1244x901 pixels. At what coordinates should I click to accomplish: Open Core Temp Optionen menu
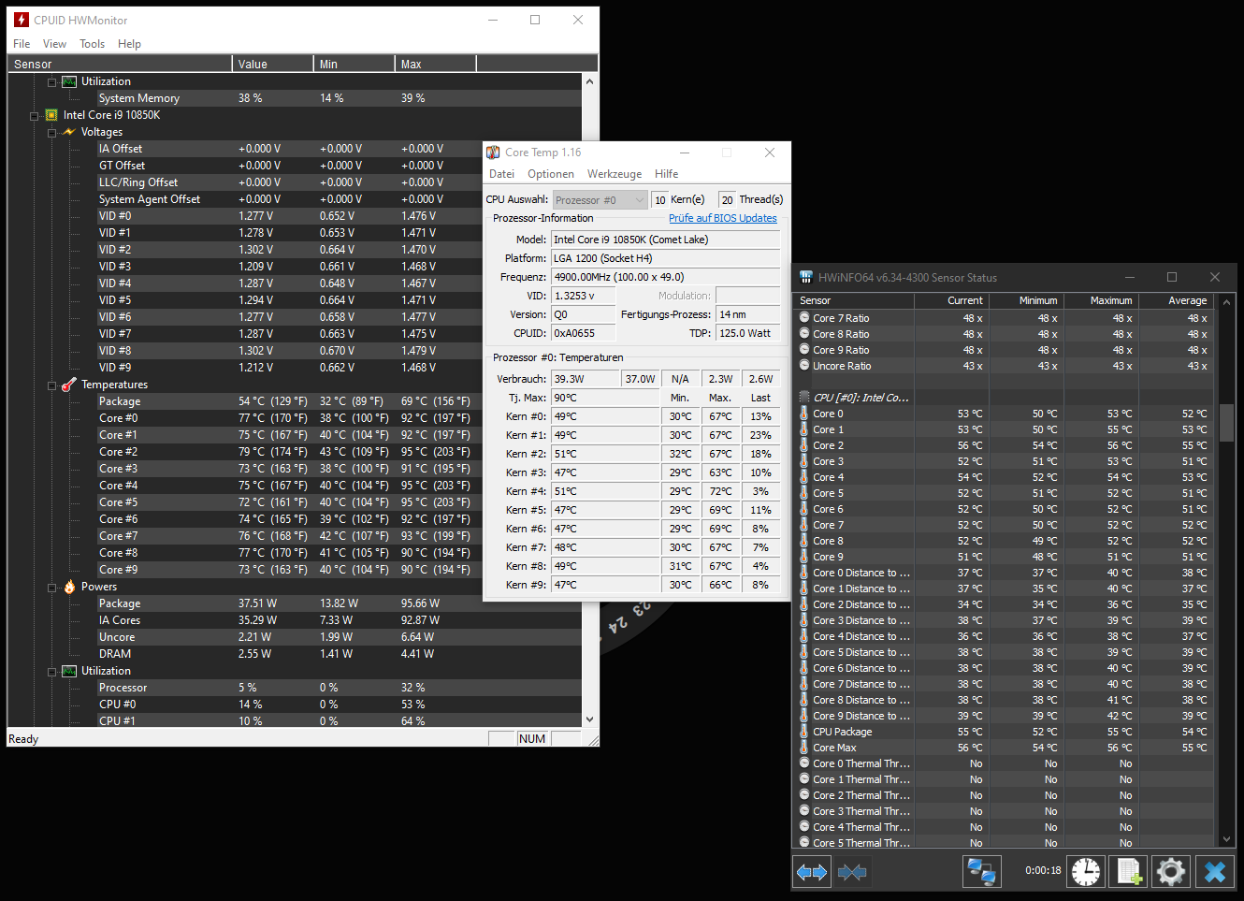point(551,174)
